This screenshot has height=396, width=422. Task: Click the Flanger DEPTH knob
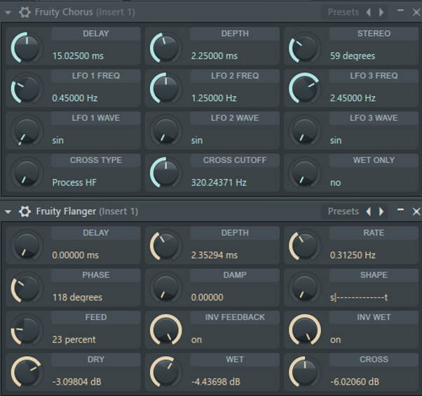point(165,246)
